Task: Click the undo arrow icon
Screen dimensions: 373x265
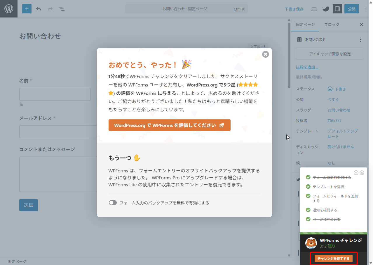Action: (x=39, y=9)
